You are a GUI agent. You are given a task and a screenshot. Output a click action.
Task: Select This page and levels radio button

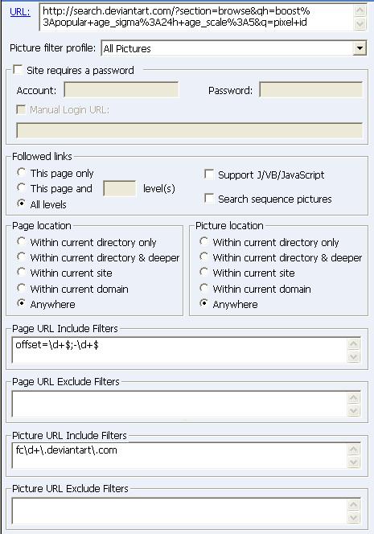22,187
